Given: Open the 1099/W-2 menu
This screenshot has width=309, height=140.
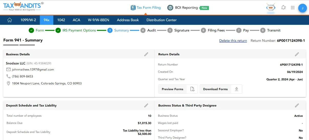Looking at the screenshot, I should click(x=28, y=20).
